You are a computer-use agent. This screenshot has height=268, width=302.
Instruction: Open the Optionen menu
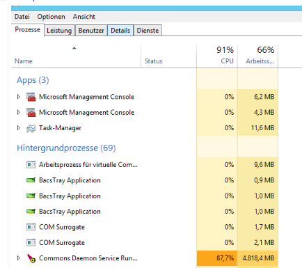[x=51, y=17]
